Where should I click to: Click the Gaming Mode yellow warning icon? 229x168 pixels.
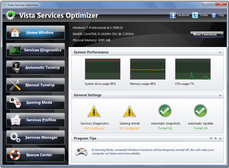click(129, 111)
